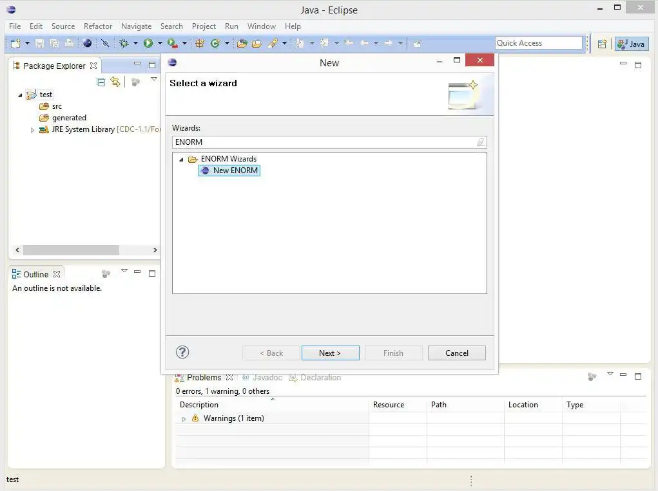Switch to the Declaration tab

pyautogui.click(x=315, y=378)
